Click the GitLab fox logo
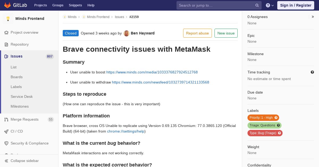 pos(7,5)
